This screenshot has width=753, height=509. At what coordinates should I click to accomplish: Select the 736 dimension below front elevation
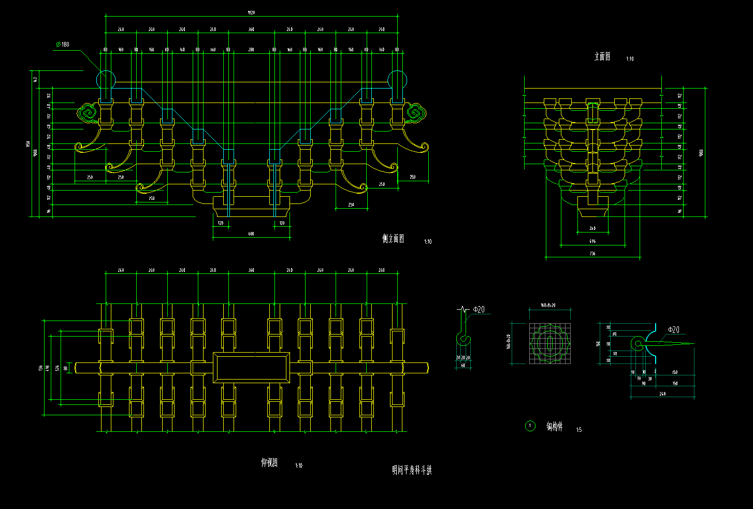592,254
